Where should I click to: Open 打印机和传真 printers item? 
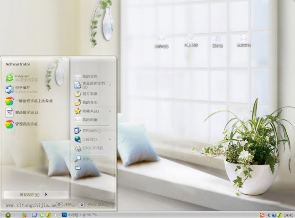pos(89,148)
